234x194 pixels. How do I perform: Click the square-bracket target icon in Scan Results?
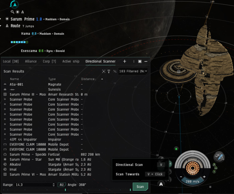pyautogui.click(x=104, y=71)
